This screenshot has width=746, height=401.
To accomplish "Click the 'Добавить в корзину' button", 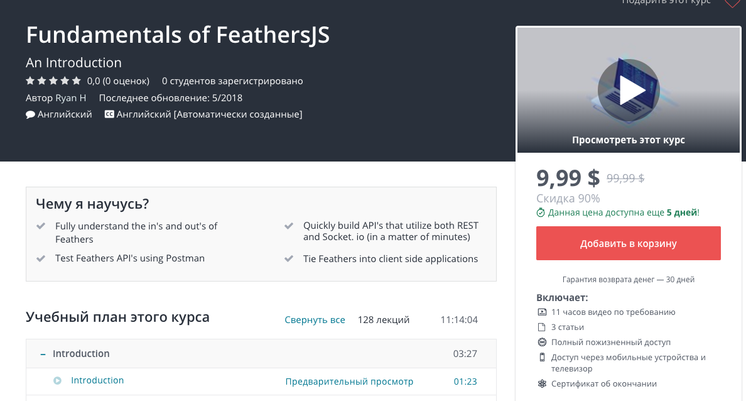I will pyautogui.click(x=628, y=243).
